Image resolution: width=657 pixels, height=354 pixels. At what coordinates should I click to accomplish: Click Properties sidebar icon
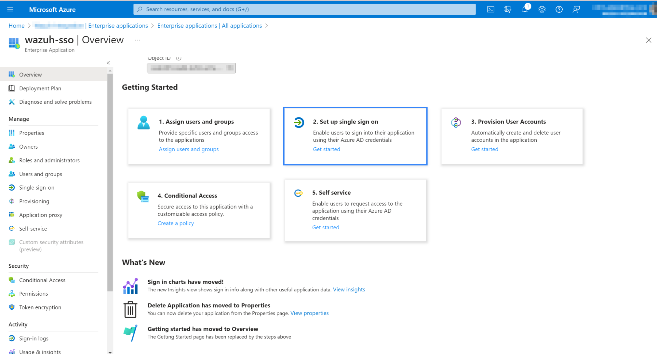tap(12, 133)
